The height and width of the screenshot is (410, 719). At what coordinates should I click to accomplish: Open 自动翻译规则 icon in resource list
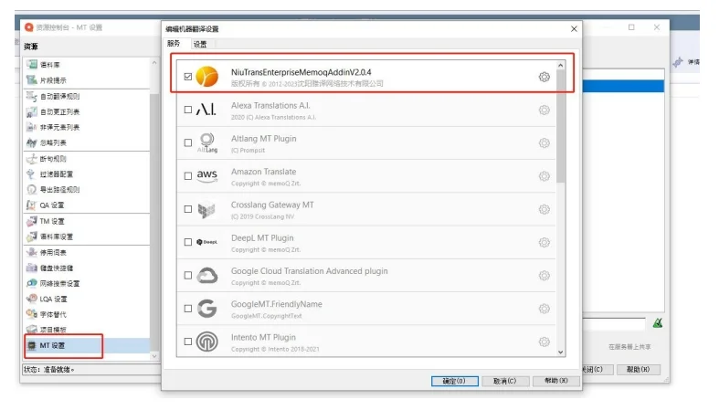point(32,96)
